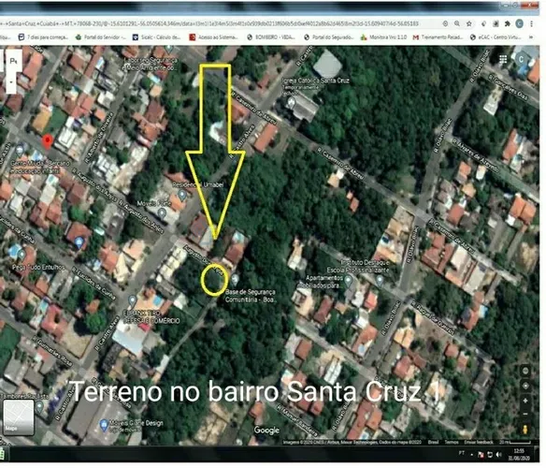Bookmark page with the star icon

(x=469, y=23)
